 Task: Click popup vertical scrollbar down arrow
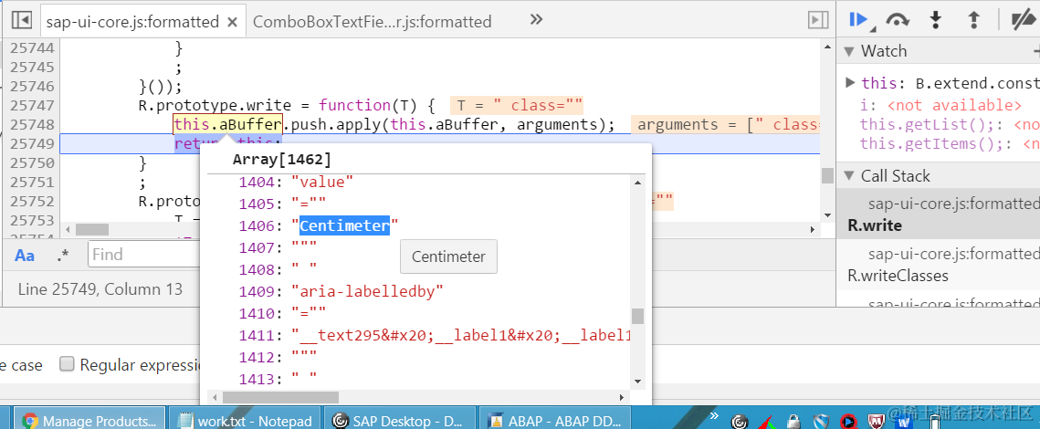[x=637, y=382]
